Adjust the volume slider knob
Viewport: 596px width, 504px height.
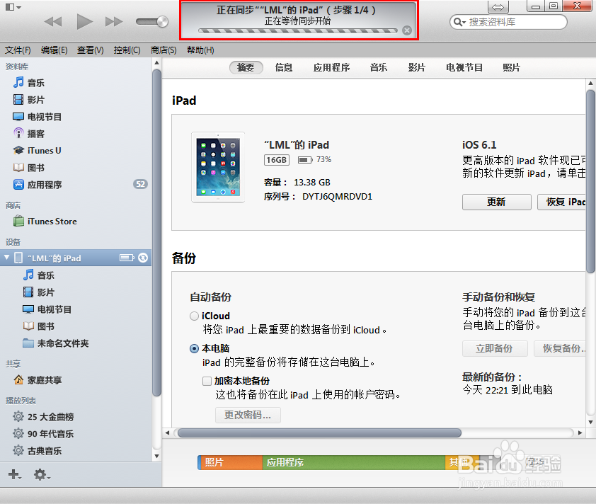click(x=162, y=22)
